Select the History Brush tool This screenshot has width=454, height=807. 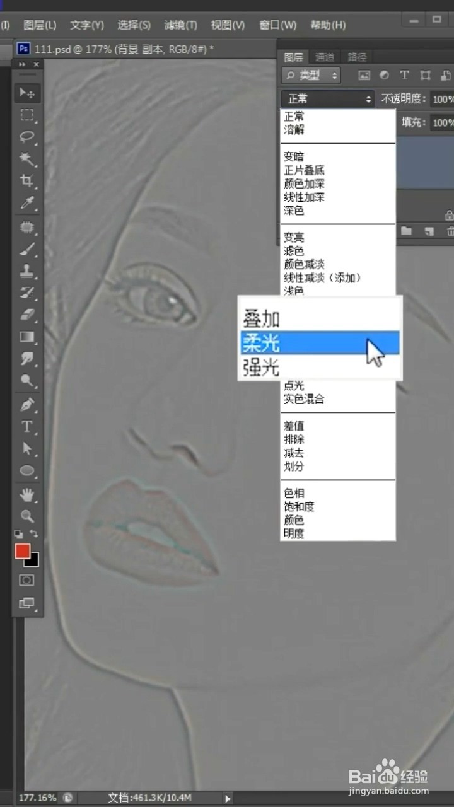[27, 293]
